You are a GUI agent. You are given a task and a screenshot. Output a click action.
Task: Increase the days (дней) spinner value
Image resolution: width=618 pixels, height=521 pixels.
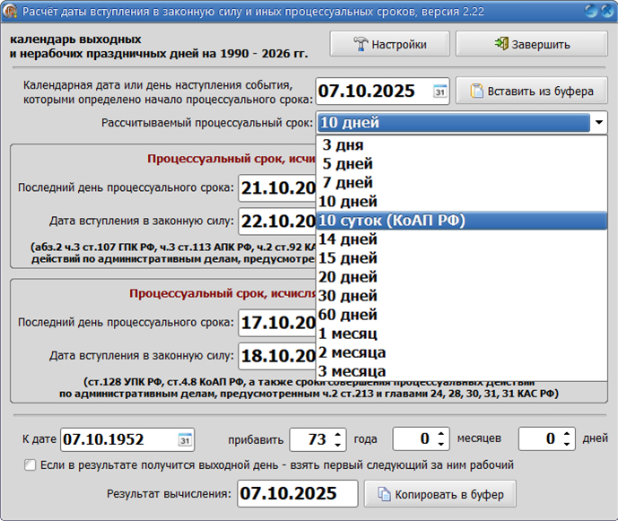[565, 435]
